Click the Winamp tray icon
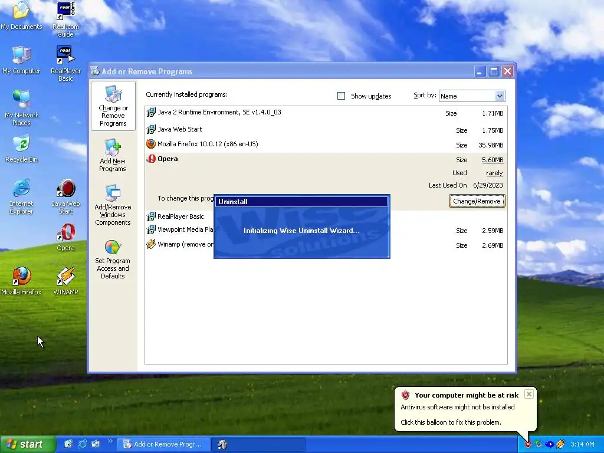Image resolution: width=604 pixels, height=453 pixels. (560, 445)
